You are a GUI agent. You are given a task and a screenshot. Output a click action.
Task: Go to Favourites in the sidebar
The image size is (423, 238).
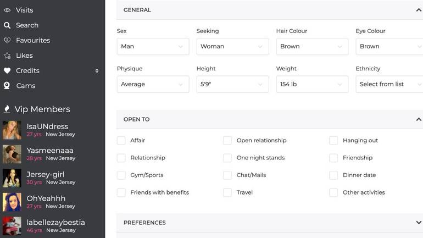(x=33, y=41)
